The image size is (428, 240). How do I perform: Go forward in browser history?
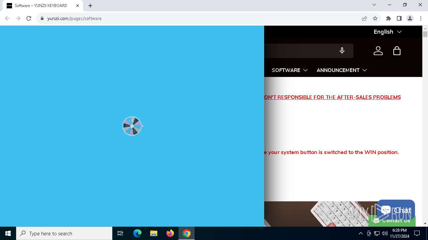click(x=18, y=18)
